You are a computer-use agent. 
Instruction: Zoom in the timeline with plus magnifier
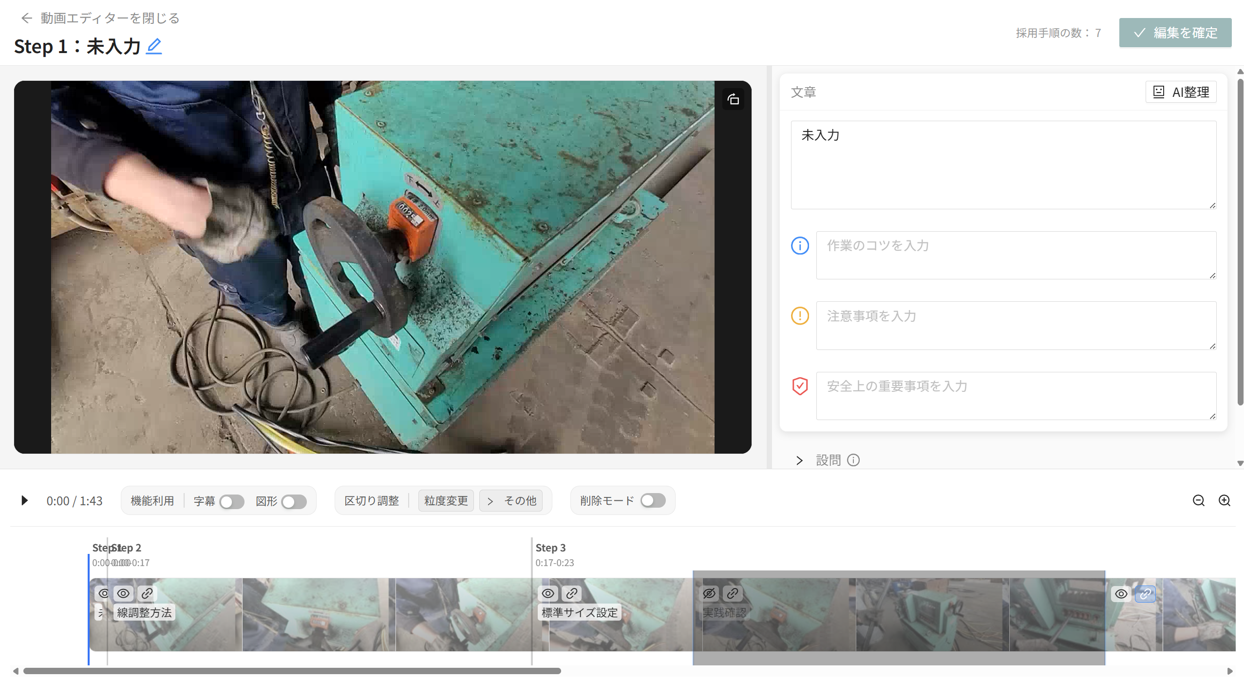1224,500
